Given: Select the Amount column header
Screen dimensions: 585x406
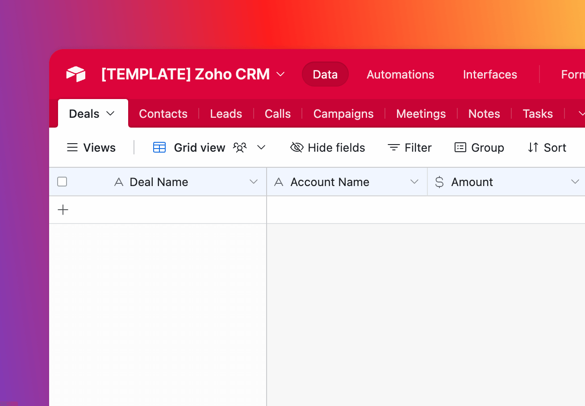Looking at the screenshot, I should [506, 182].
